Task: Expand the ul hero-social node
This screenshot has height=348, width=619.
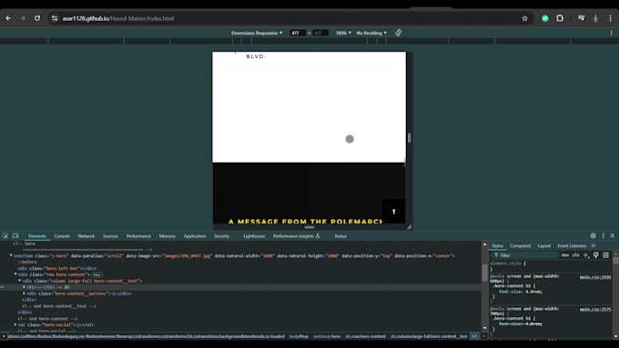Action: pos(15,324)
